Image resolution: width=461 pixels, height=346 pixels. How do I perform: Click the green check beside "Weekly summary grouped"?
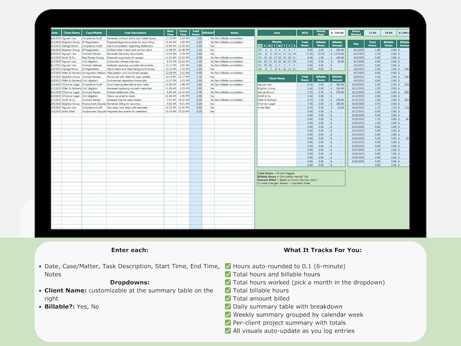pyautogui.click(x=228, y=315)
